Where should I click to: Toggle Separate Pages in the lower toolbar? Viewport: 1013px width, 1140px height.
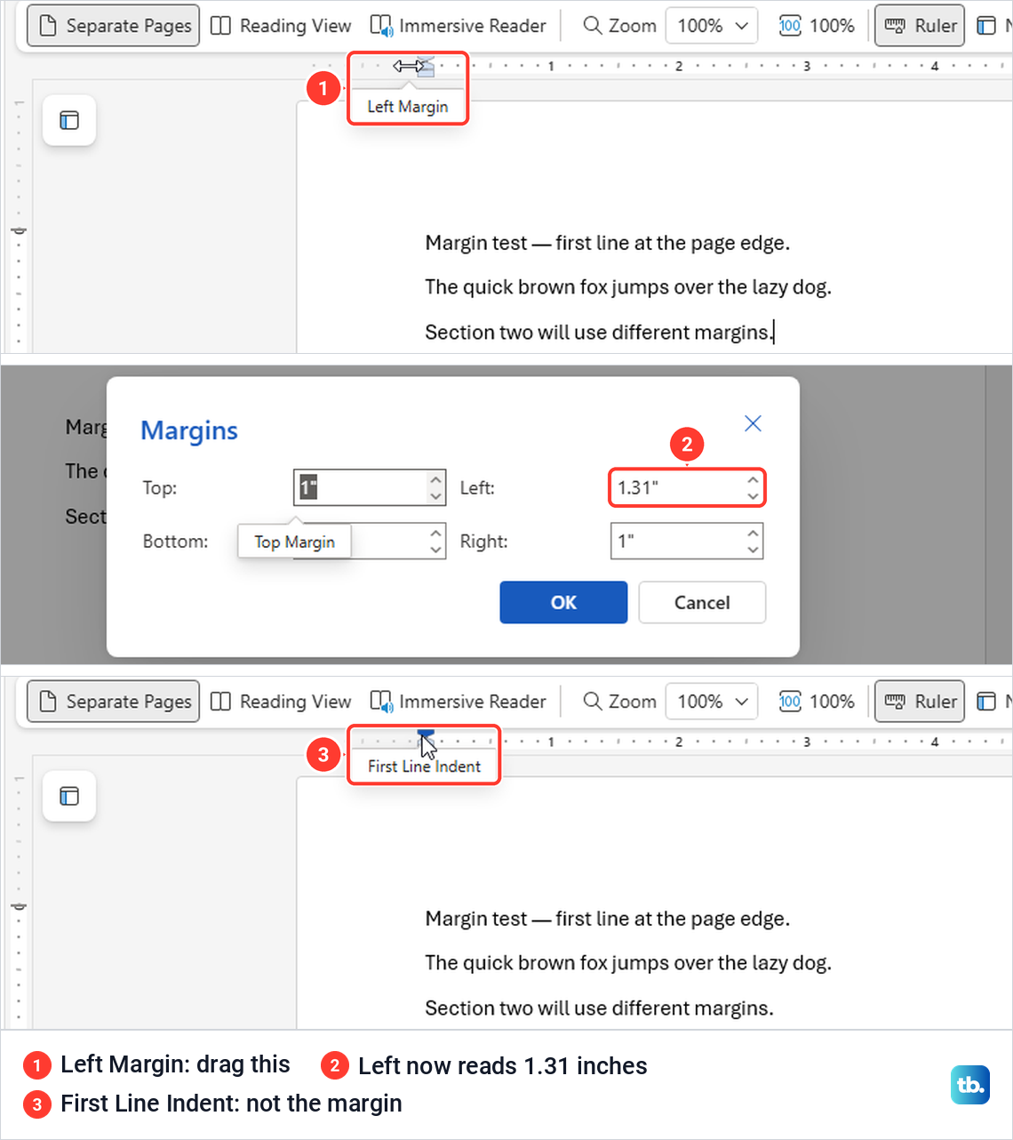tap(113, 702)
